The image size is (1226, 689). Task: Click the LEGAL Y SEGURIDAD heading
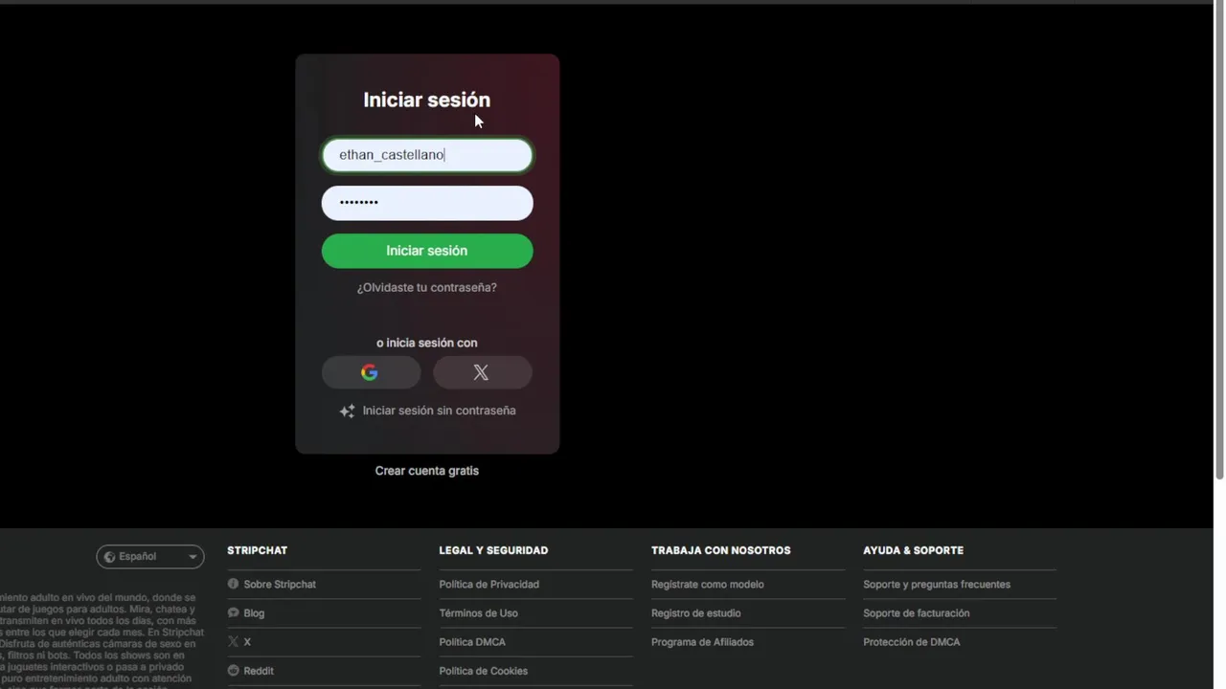click(493, 550)
